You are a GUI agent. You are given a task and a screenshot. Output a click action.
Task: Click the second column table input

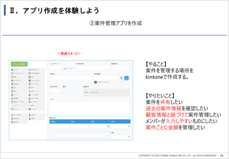[80, 127]
